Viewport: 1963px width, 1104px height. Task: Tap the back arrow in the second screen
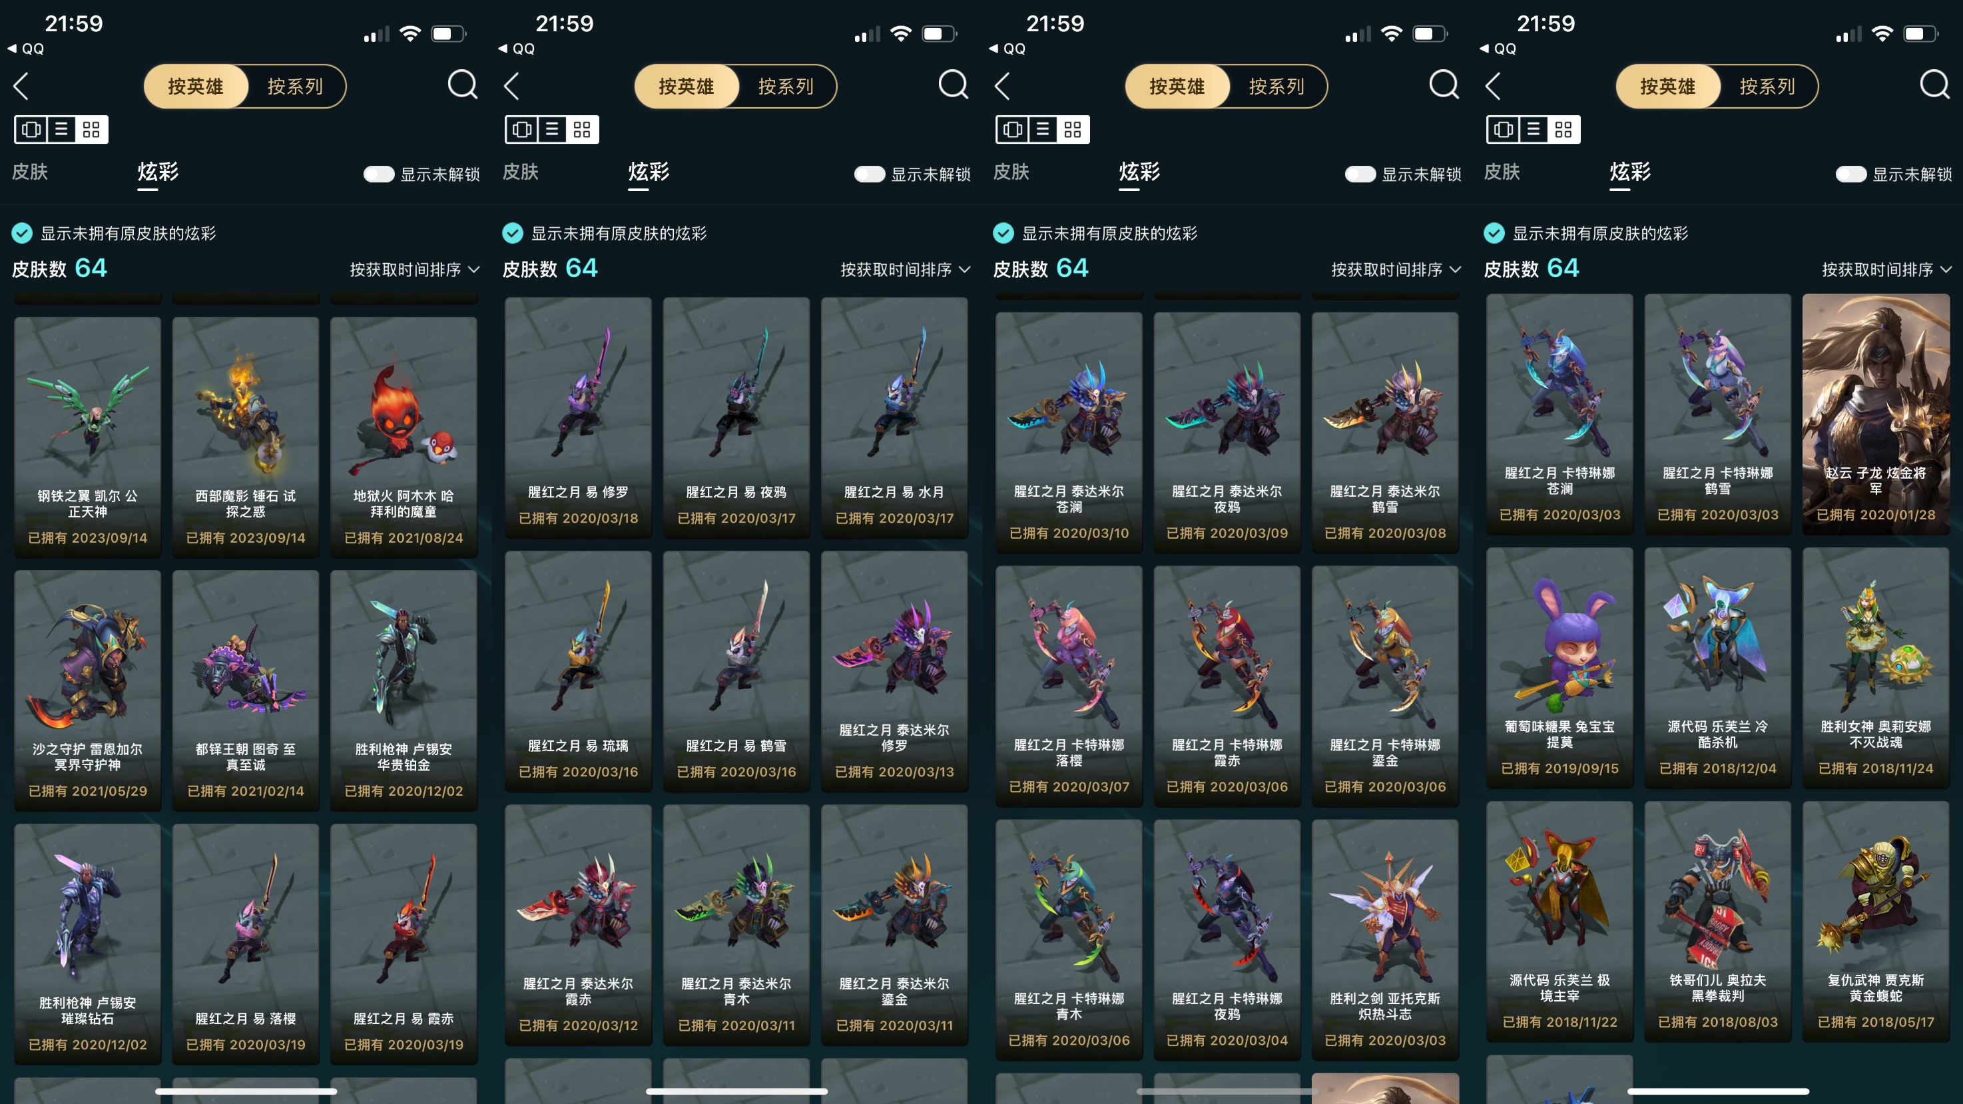pos(512,86)
